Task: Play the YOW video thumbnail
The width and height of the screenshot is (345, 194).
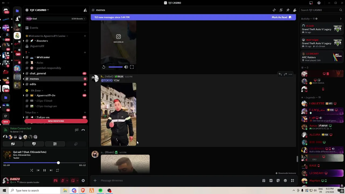Action: pos(119,114)
